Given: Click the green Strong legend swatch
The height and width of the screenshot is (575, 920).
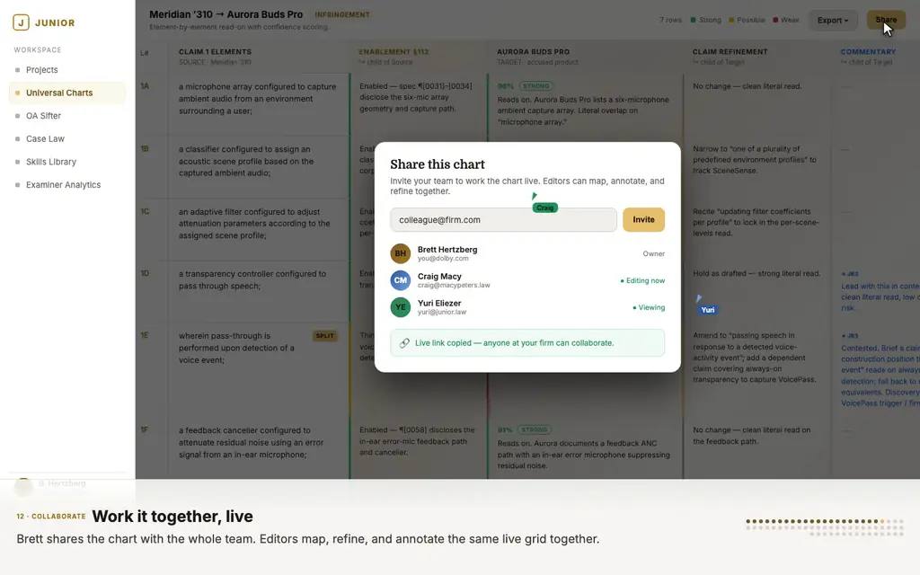Looking at the screenshot, I should (x=693, y=20).
